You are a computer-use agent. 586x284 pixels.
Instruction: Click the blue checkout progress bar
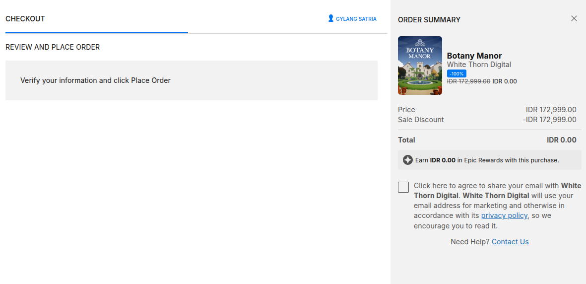97,32
